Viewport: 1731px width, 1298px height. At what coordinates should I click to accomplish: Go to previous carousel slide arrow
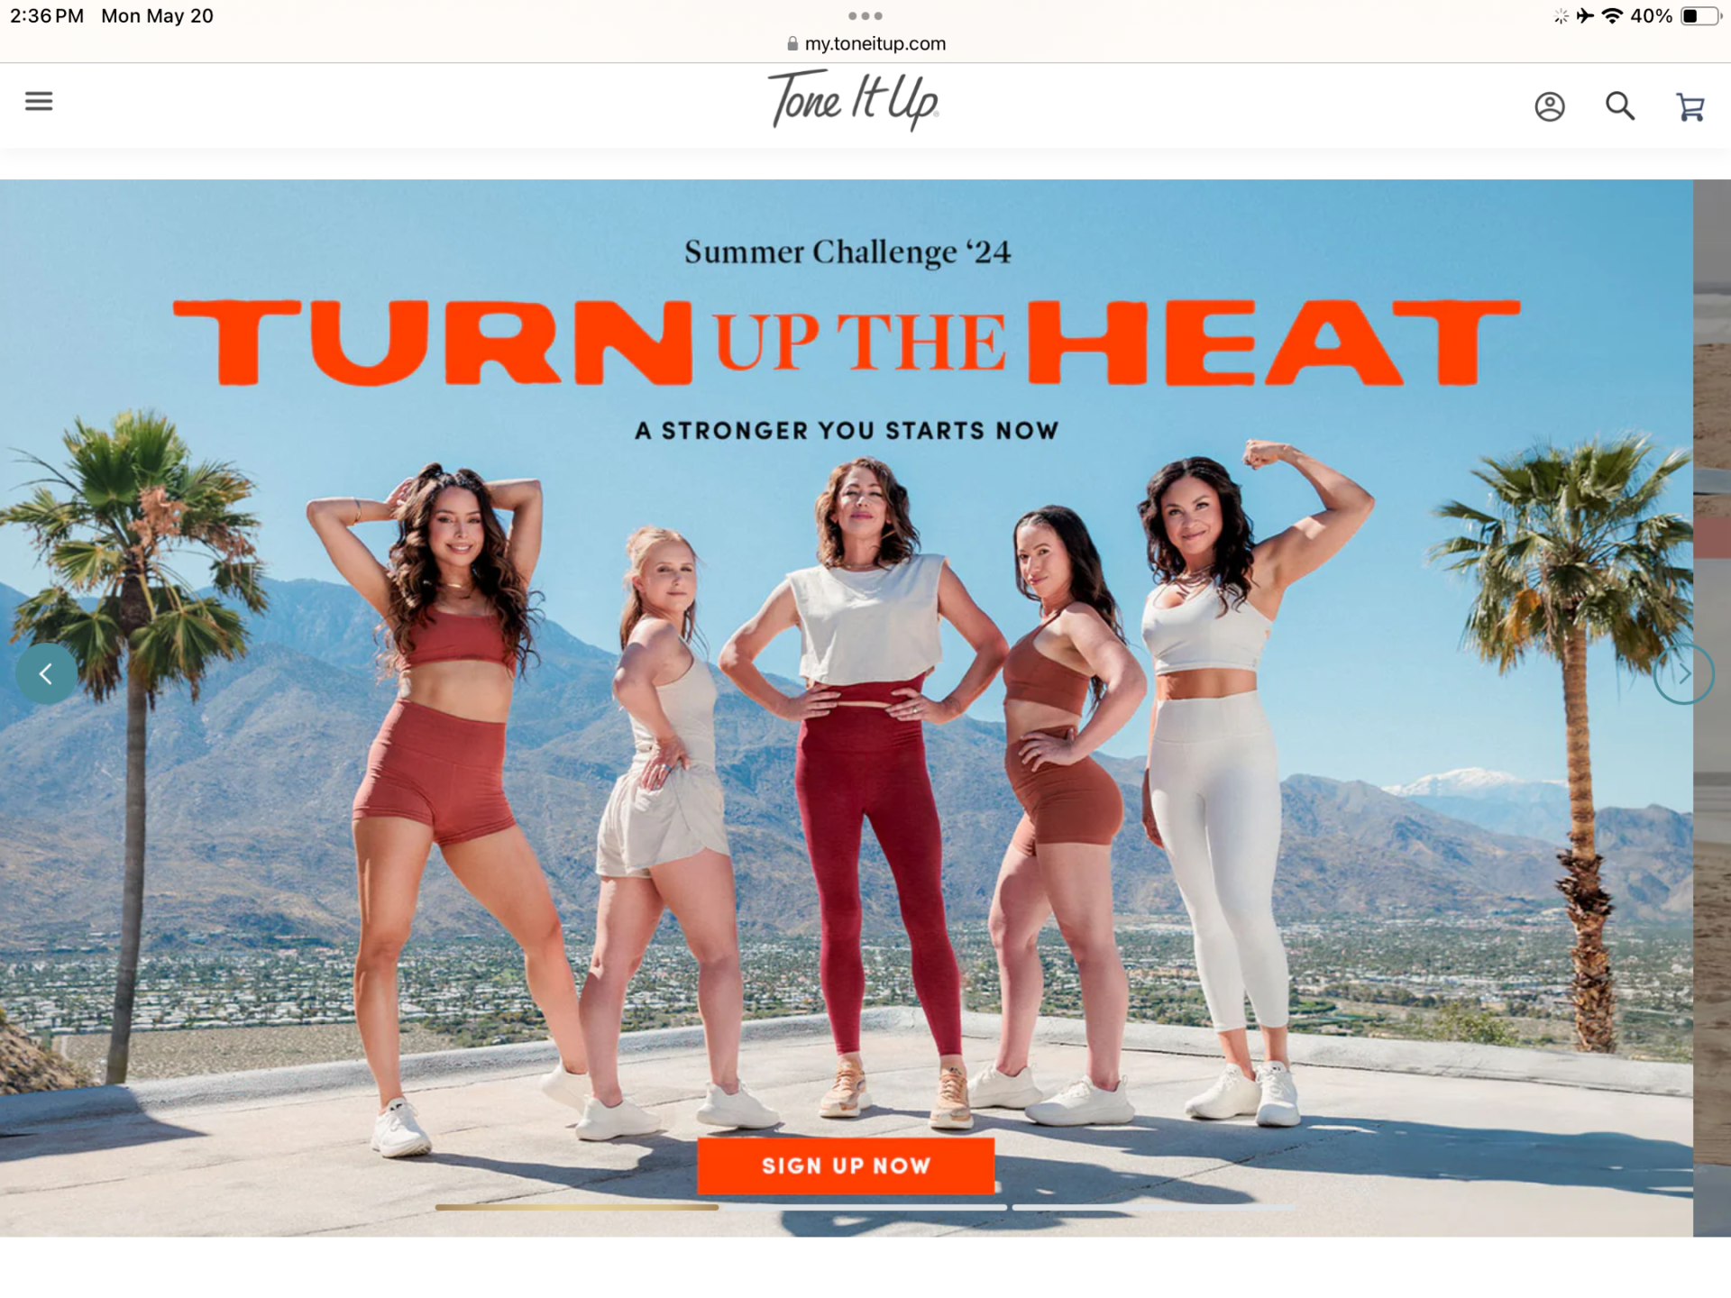coord(46,673)
